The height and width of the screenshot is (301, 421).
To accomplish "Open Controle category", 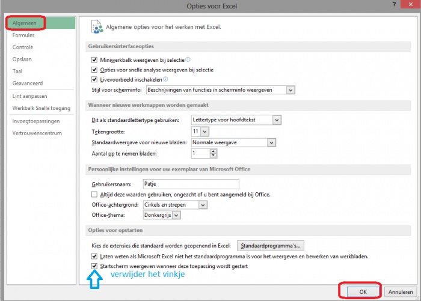I will point(41,47).
